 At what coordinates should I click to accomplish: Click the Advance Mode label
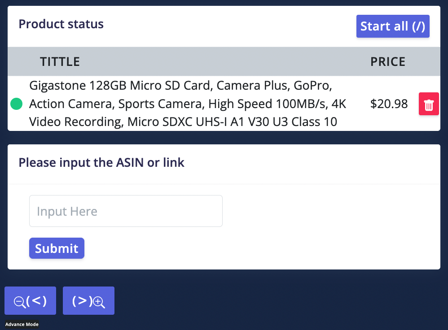pos(22,324)
